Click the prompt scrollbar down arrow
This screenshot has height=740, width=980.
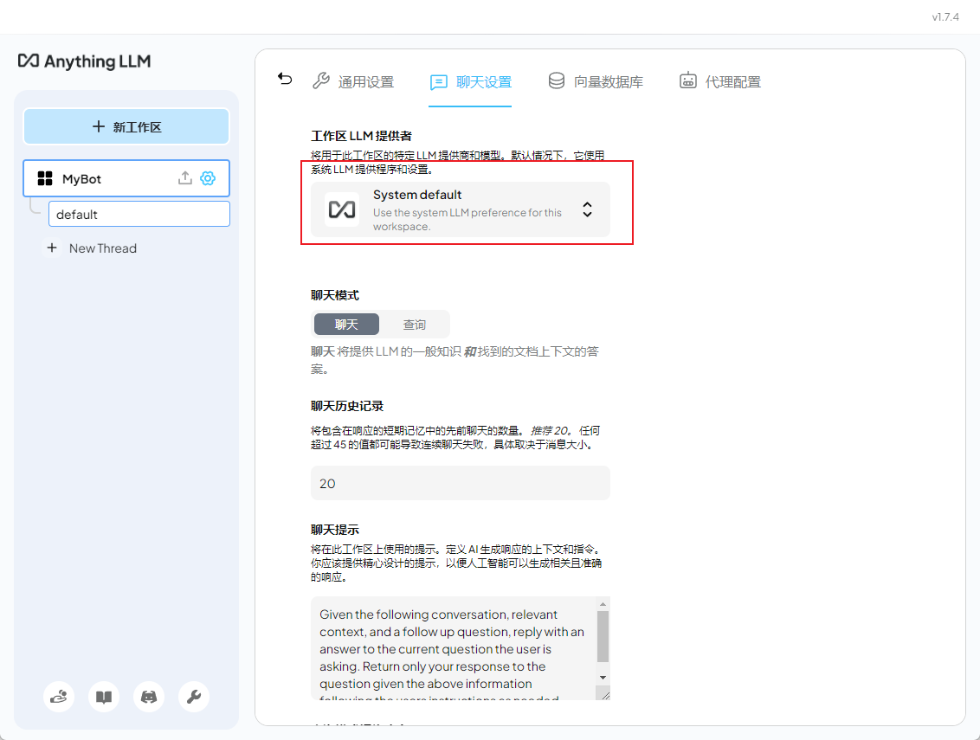point(603,678)
